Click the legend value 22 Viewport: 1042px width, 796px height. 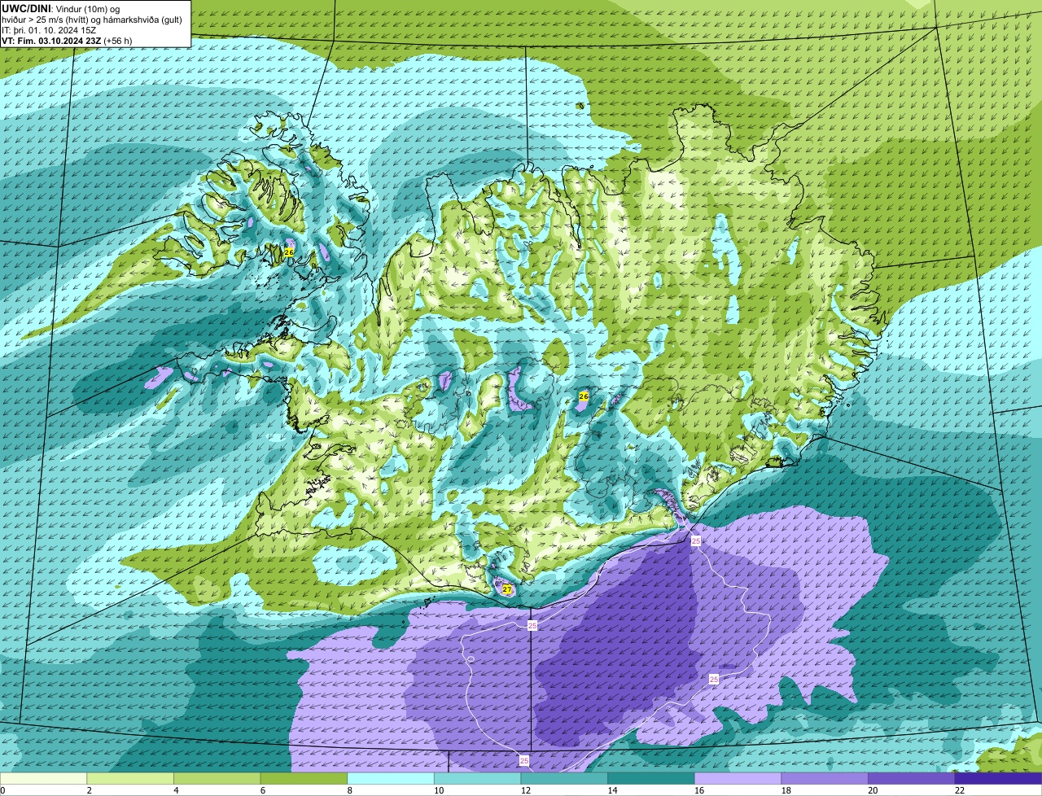(960, 790)
